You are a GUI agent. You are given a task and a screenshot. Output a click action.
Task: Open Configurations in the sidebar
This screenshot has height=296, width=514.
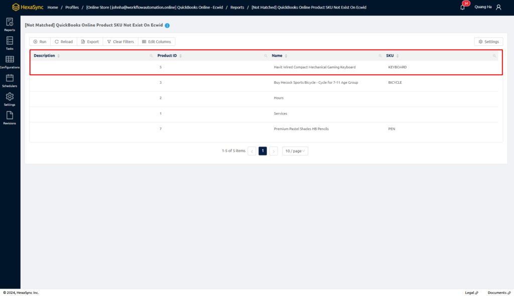(x=10, y=62)
